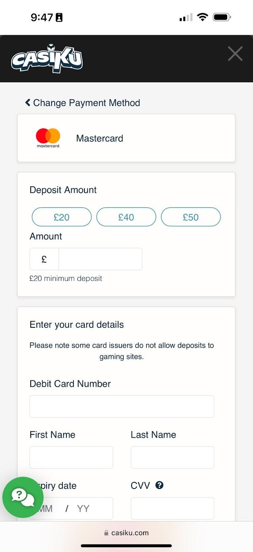Click into the CVV input field
The height and width of the screenshot is (552, 253).
[x=172, y=509]
